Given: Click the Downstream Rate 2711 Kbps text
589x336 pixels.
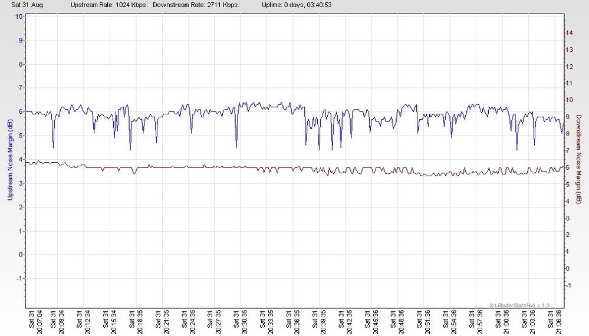Looking at the screenshot, I should 196,5.
